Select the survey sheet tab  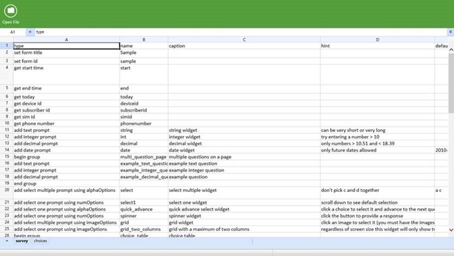tap(21, 241)
